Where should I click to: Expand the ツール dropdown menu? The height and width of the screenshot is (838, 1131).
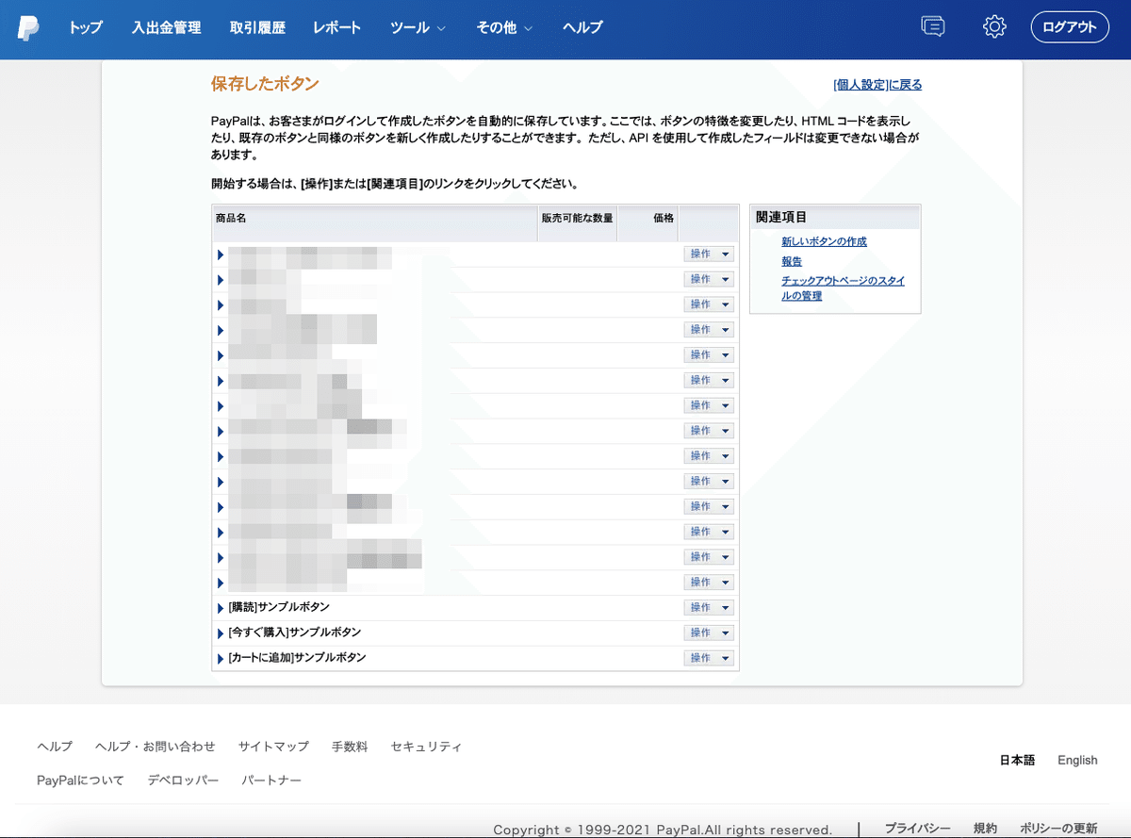(418, 28)
